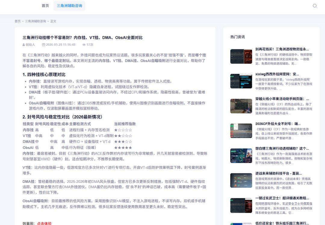Open thumbnail of 想白嫖三角洲行动 article

tap(241, 156)
